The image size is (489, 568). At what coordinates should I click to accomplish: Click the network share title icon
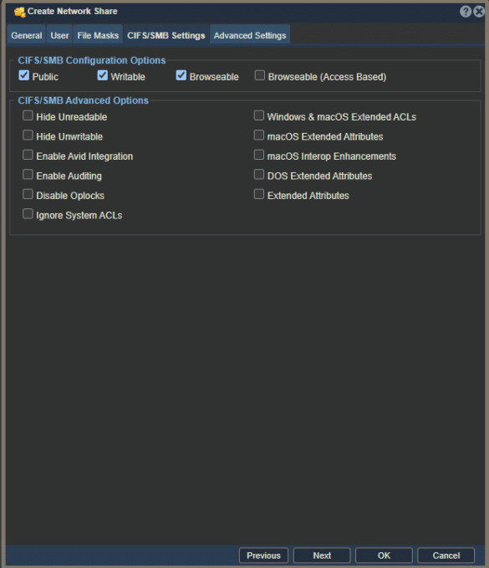19,13
